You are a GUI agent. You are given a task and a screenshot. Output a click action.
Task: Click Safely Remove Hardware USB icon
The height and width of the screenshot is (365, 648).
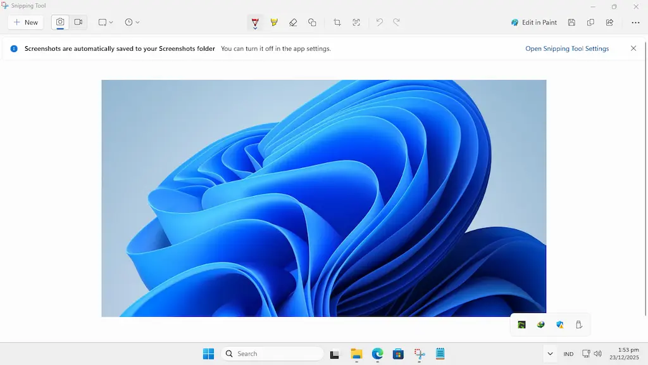579,325
